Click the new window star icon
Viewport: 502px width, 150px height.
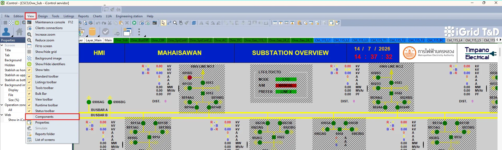[x=127, y=32]
